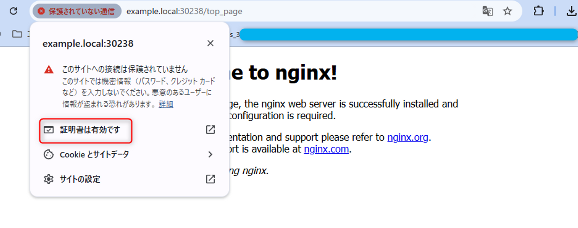Click the cookie icon in the popup
578x228 pixels.
(x=49, y=155)
